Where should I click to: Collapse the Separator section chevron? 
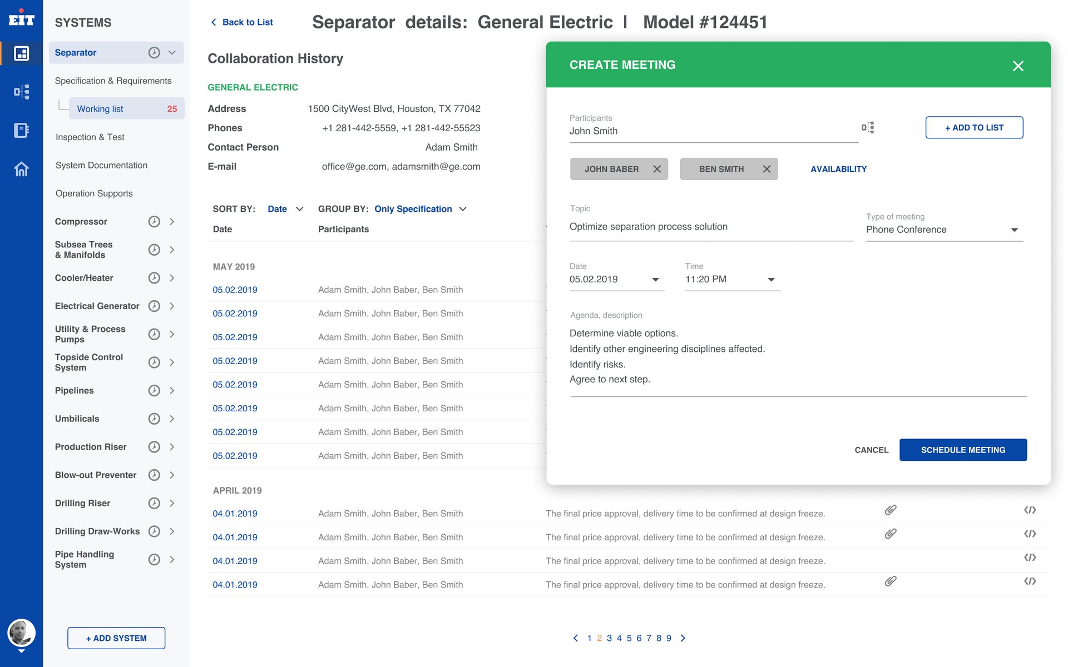[172, 52]
